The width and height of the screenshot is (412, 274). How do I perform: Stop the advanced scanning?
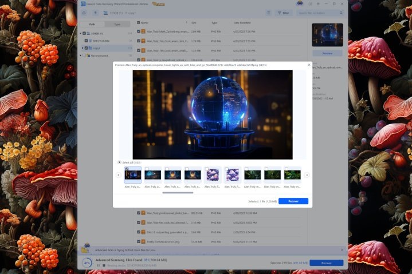point(104,265)
